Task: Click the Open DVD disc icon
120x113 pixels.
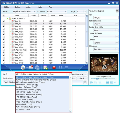Action: point(23,67)
